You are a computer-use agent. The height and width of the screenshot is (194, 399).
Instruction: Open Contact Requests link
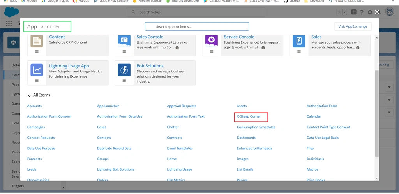(x=41, y=138)
